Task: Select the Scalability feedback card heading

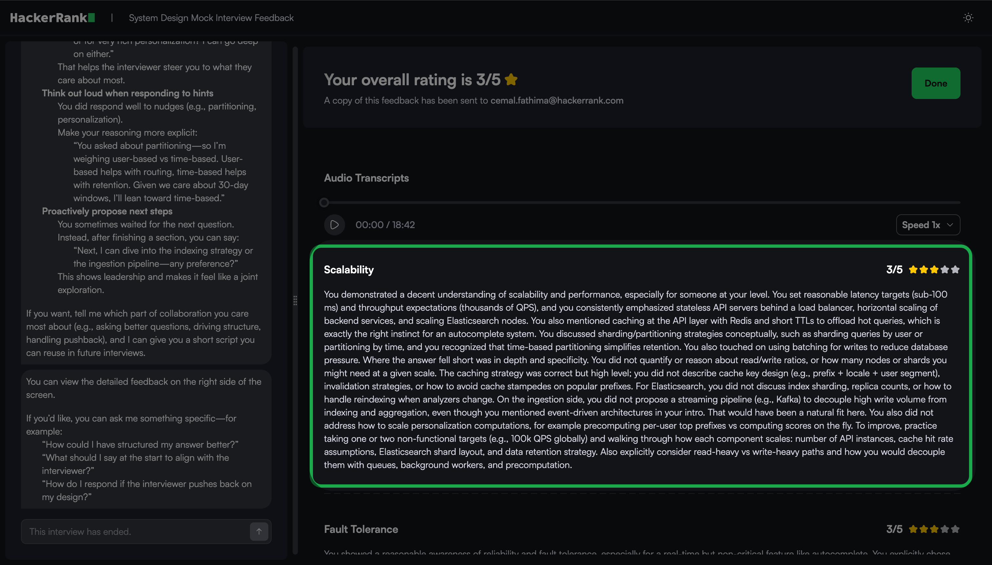Action: (348, 270)
